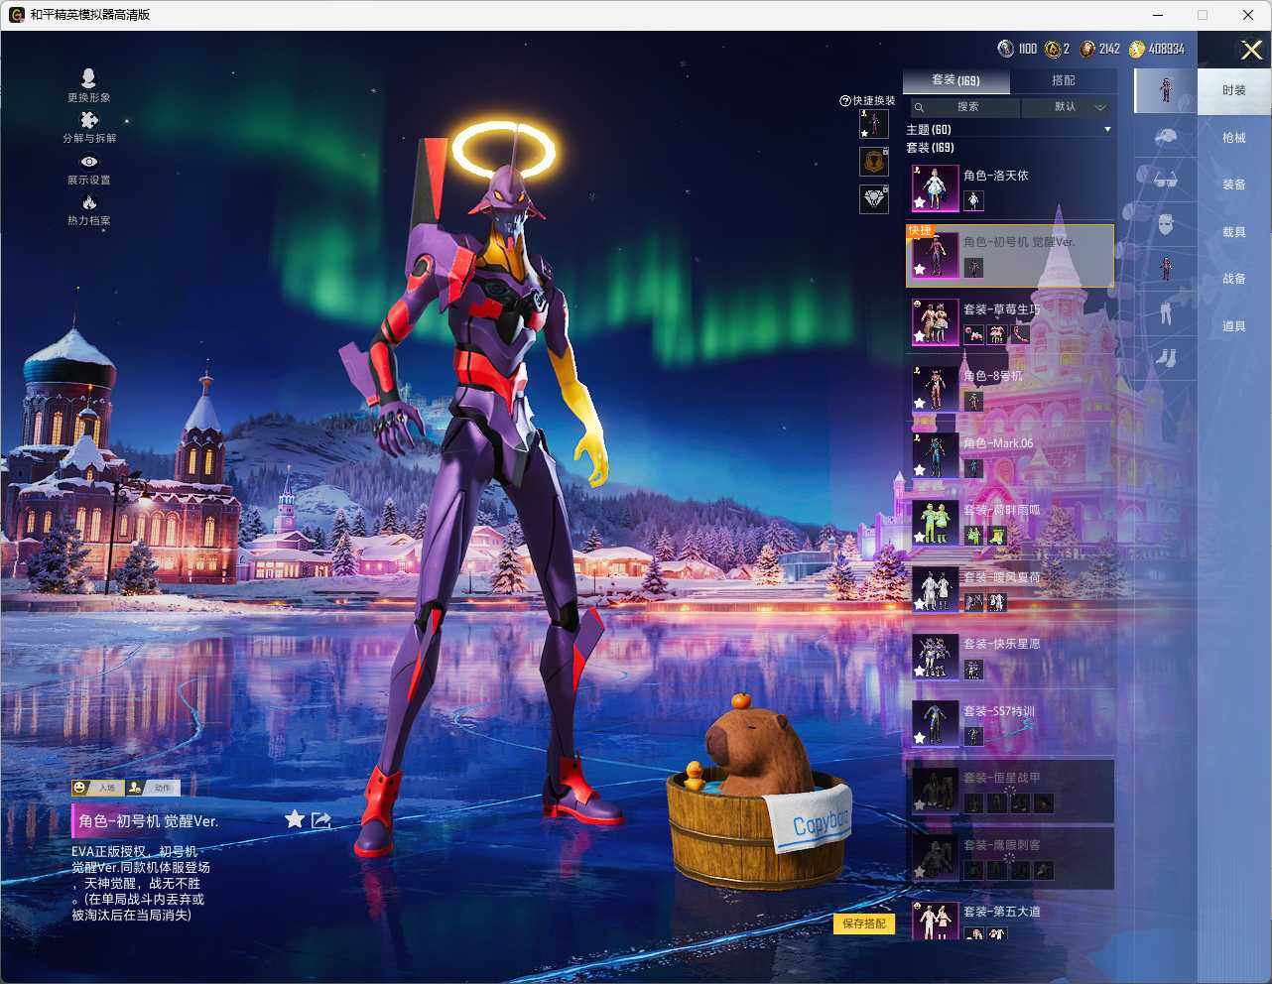Click the 快捷换装 help question mark icon

[845, 101]
